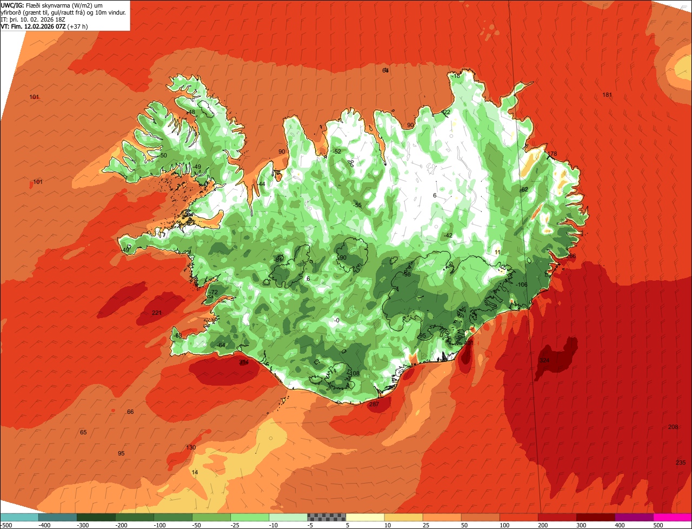Select the 11 value in east Iceland
Viewport: 692px width, 529px height.
point(497,252)
